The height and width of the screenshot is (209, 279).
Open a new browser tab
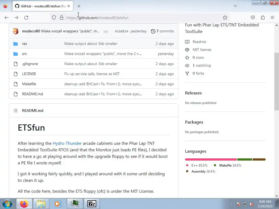(79, 6)
